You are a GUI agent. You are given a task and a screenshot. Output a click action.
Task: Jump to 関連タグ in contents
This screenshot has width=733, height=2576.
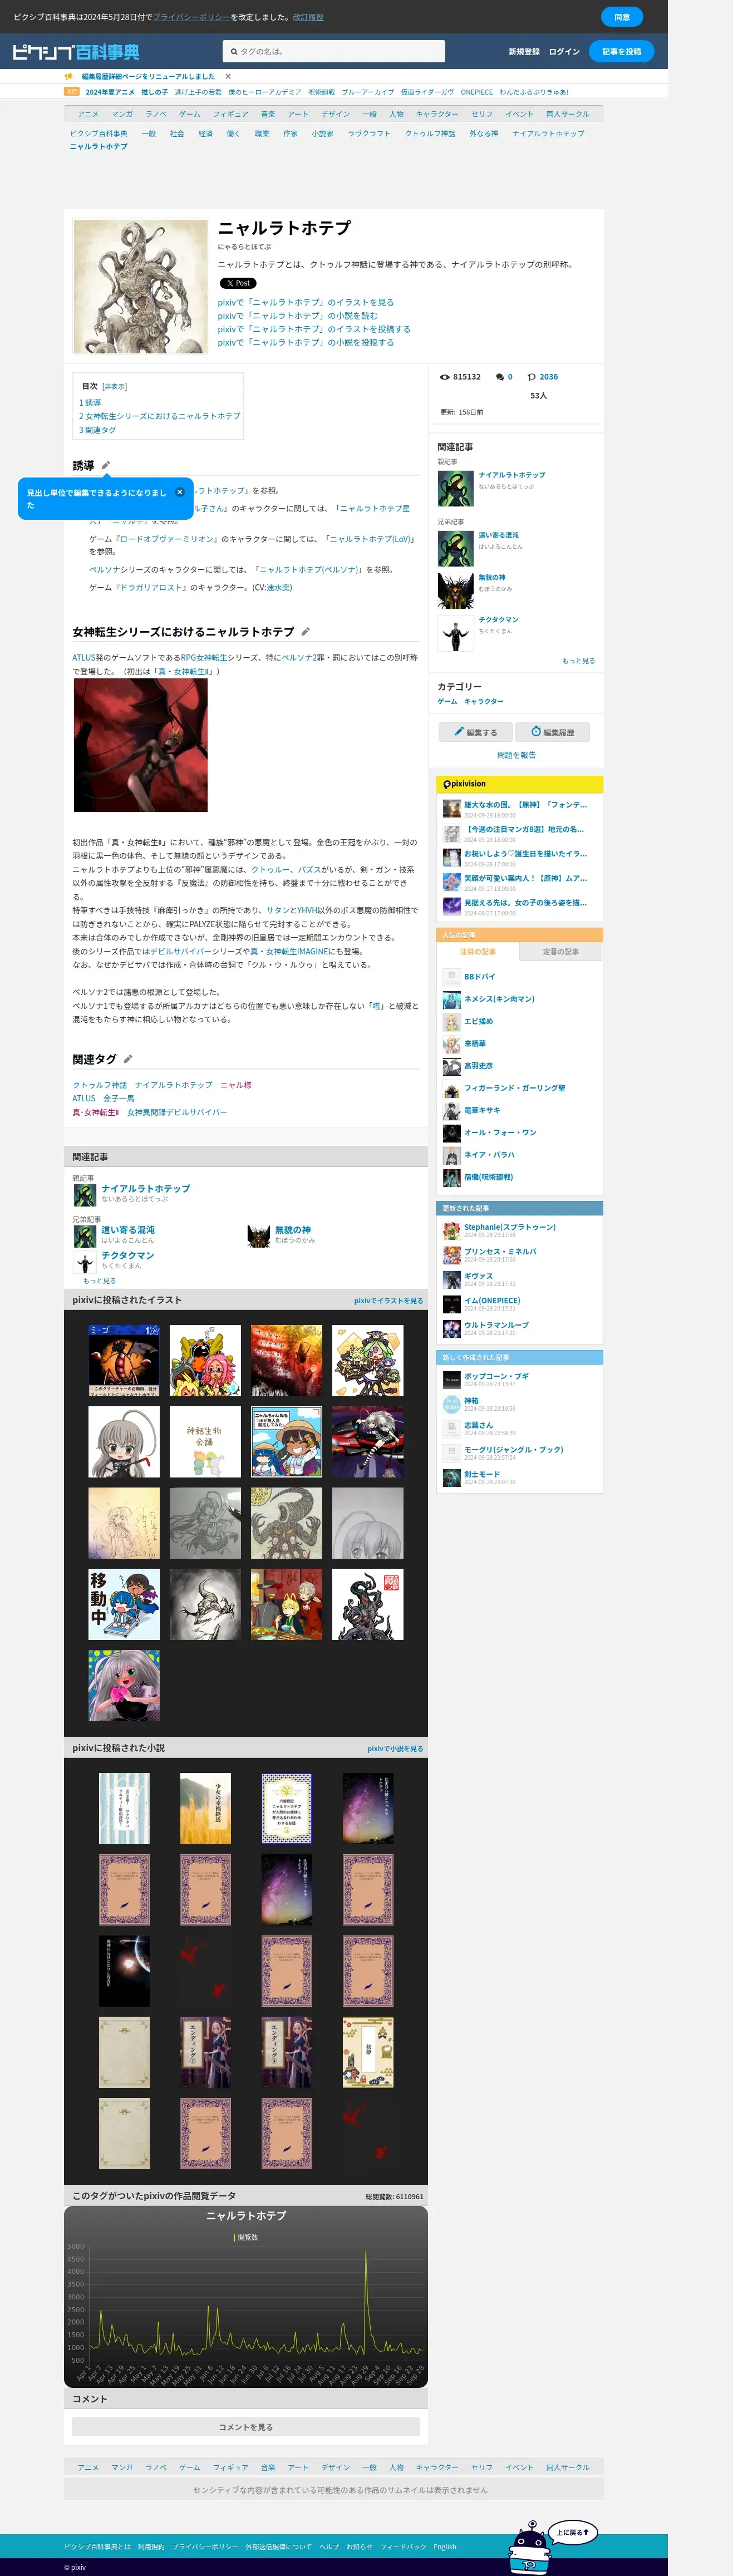pyautogui.click(x=97, y=430)
